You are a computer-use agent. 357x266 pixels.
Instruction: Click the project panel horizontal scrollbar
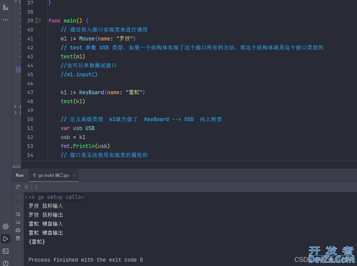point(16,167)
